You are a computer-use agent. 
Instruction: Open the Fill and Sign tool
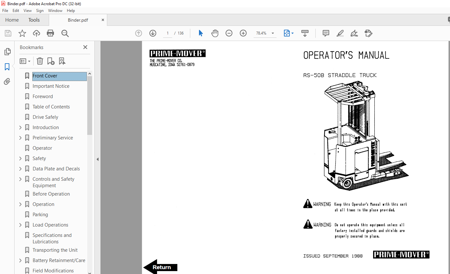[x=354, y=33]
